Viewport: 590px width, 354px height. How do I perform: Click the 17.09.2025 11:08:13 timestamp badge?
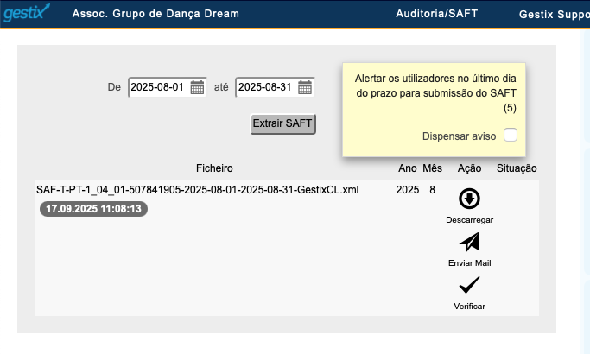[x=93, y=209]
